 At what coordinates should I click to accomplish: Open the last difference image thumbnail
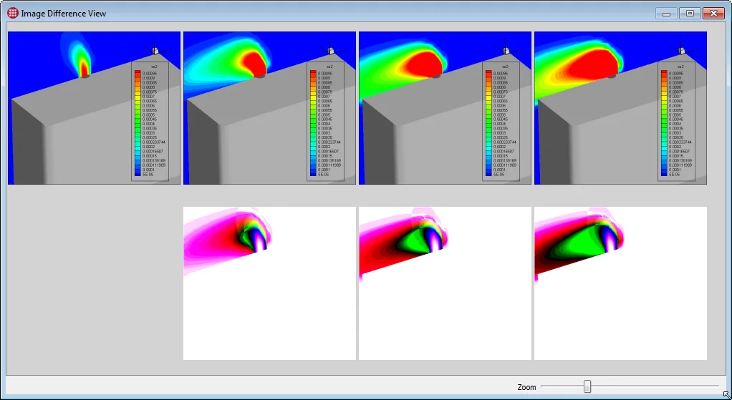[620, 283]
